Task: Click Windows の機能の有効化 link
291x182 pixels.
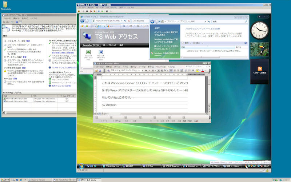Action: coord(167,53)
